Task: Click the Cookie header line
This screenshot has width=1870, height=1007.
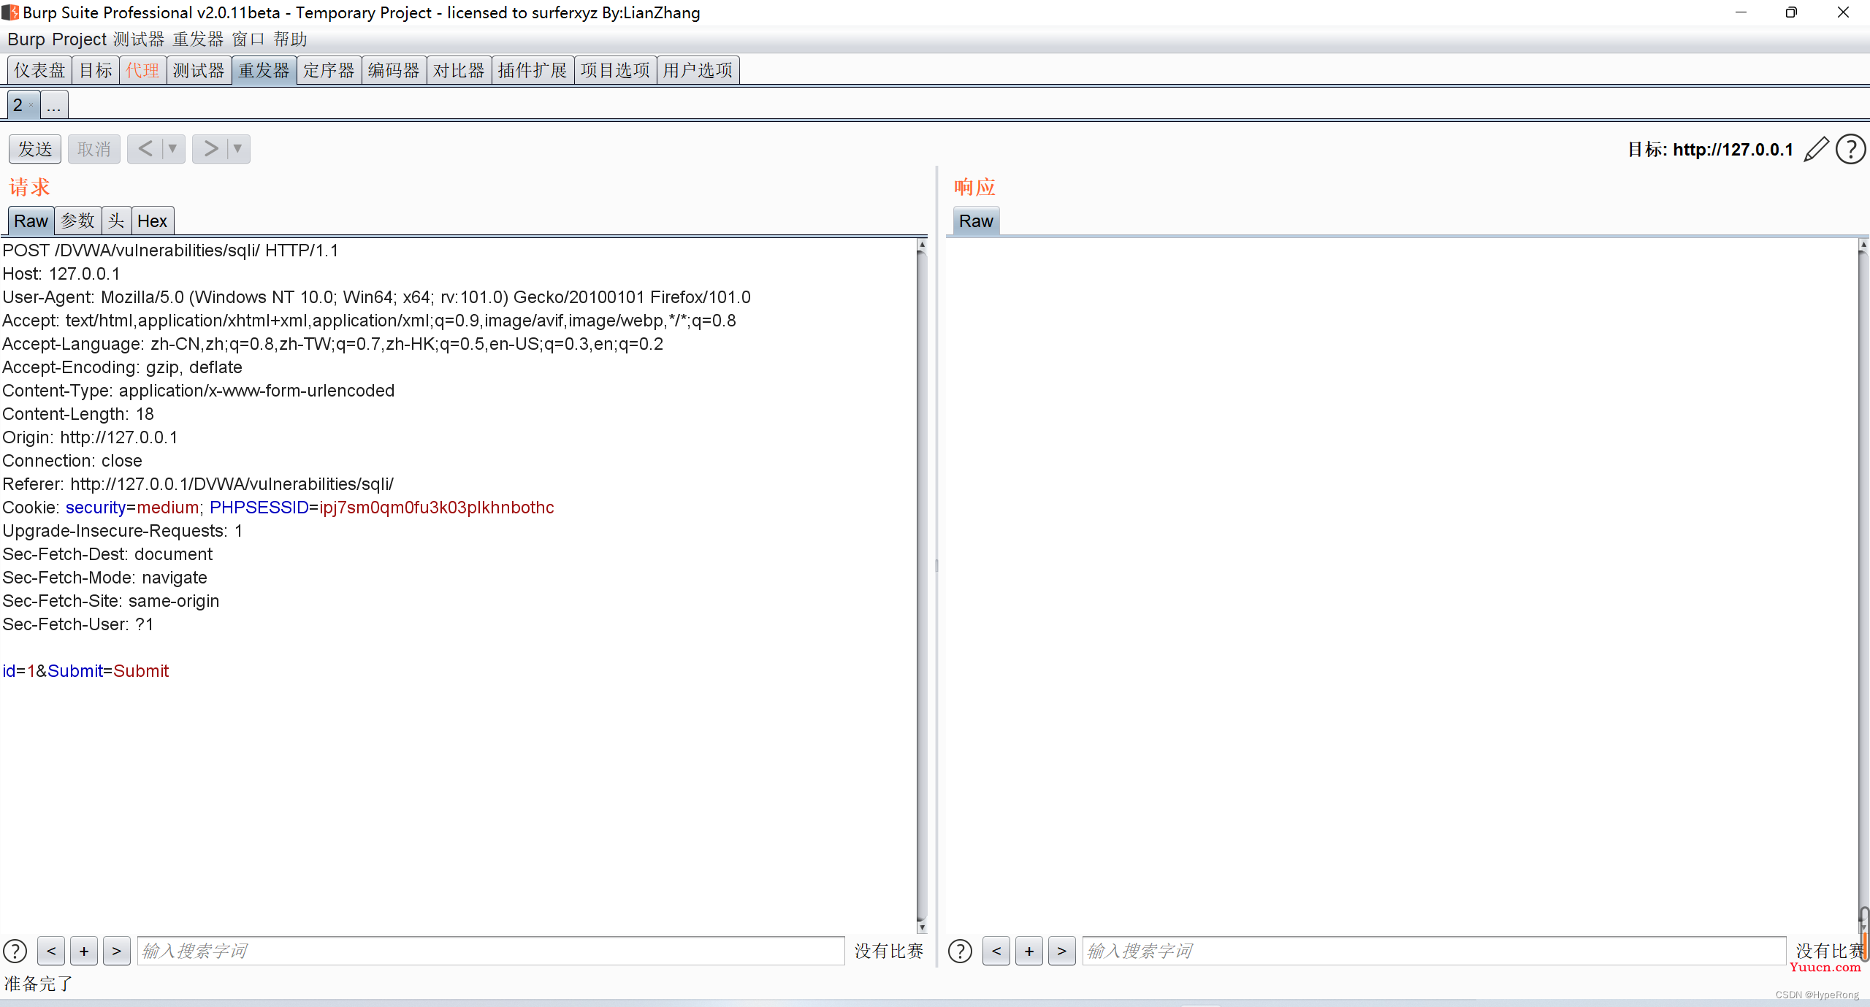Action: point(278,508)
